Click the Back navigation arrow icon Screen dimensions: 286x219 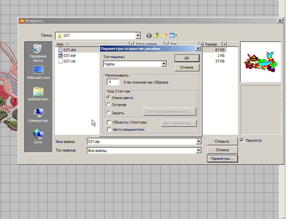click(x=149, y=35)
